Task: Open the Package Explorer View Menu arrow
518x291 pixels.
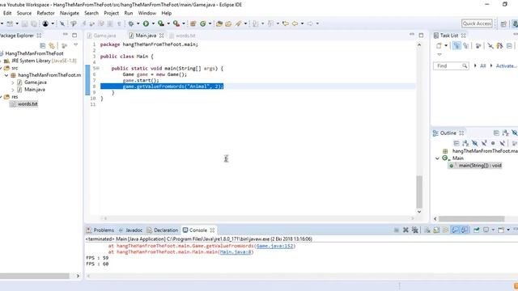Action: [x=75, y=45]
